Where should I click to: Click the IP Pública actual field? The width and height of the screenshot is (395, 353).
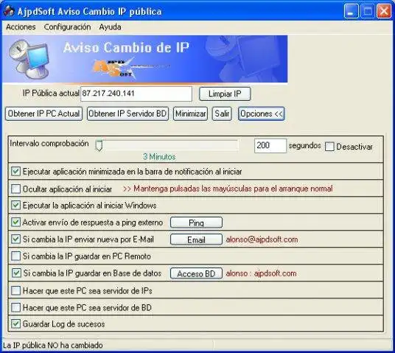pyautogui.click(x=136, y=94)
